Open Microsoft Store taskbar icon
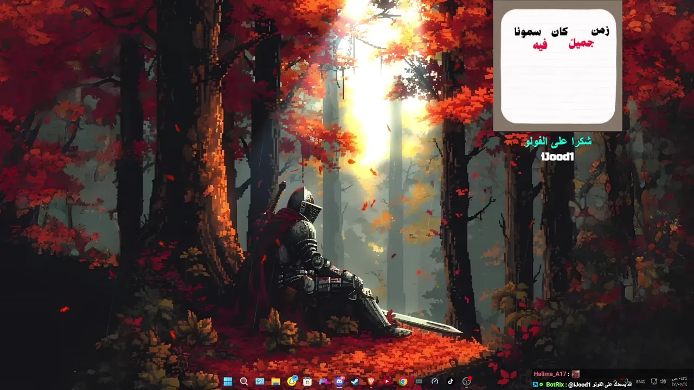Screen dimensions: 694x390 307,381
